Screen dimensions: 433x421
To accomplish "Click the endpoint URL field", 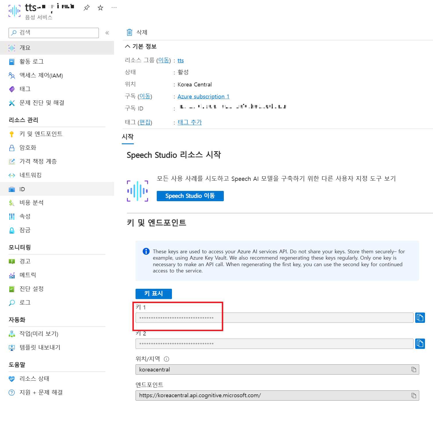I will click(277, 396).
